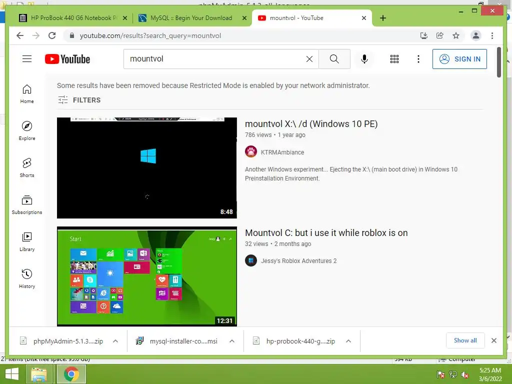Open File Explorer from taskbar
The width and height of the screenshot is (512, 384).
point(39,374)
